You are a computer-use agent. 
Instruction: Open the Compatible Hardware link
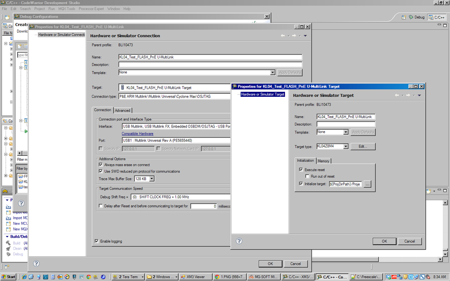(x=138, y=134)
